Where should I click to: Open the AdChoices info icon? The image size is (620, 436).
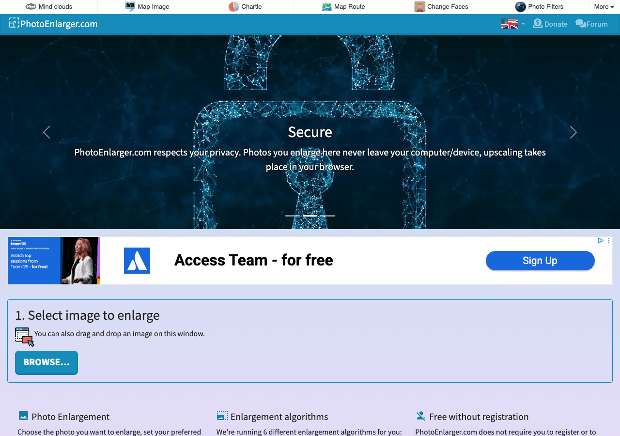[601, 240]
